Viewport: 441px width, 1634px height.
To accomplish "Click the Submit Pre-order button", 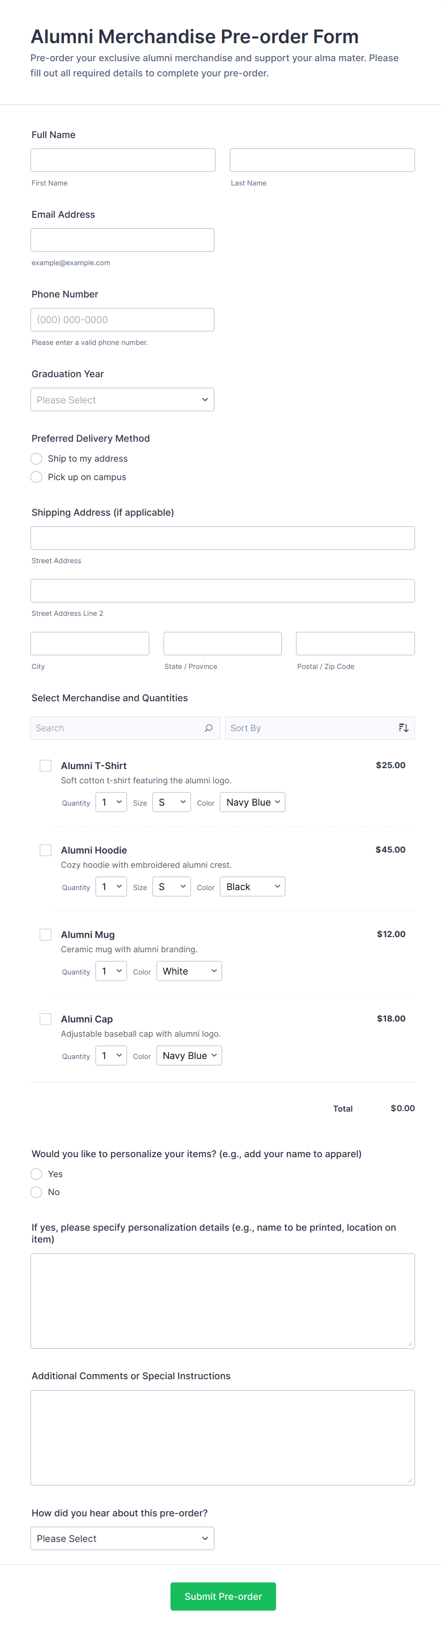I will coord(223,1596).
